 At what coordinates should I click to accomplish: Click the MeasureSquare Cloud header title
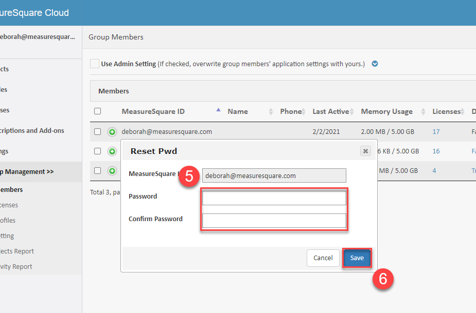[x=34, y=13]
